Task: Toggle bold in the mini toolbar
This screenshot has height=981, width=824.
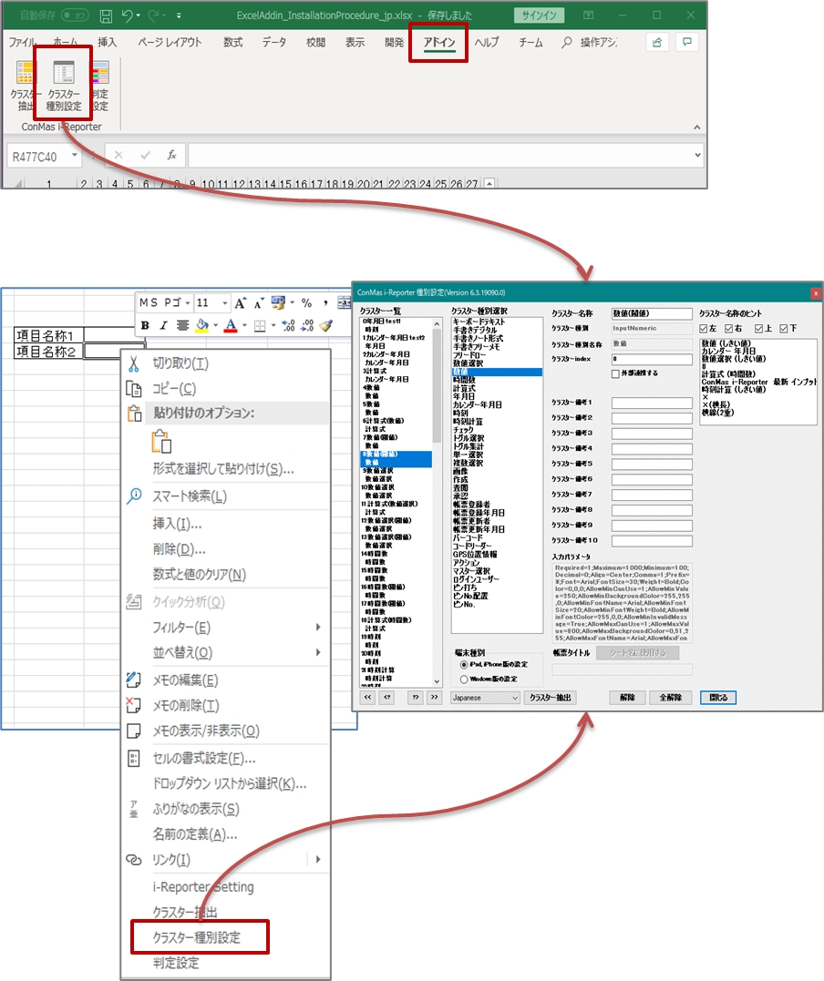Action: pos(146,325)
